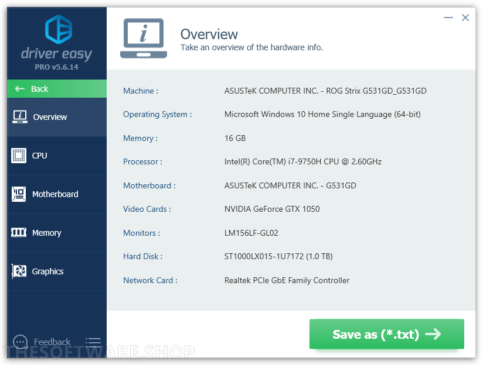Go back using the Back button
Screen dimensions: 483x365
coord(57,89)
